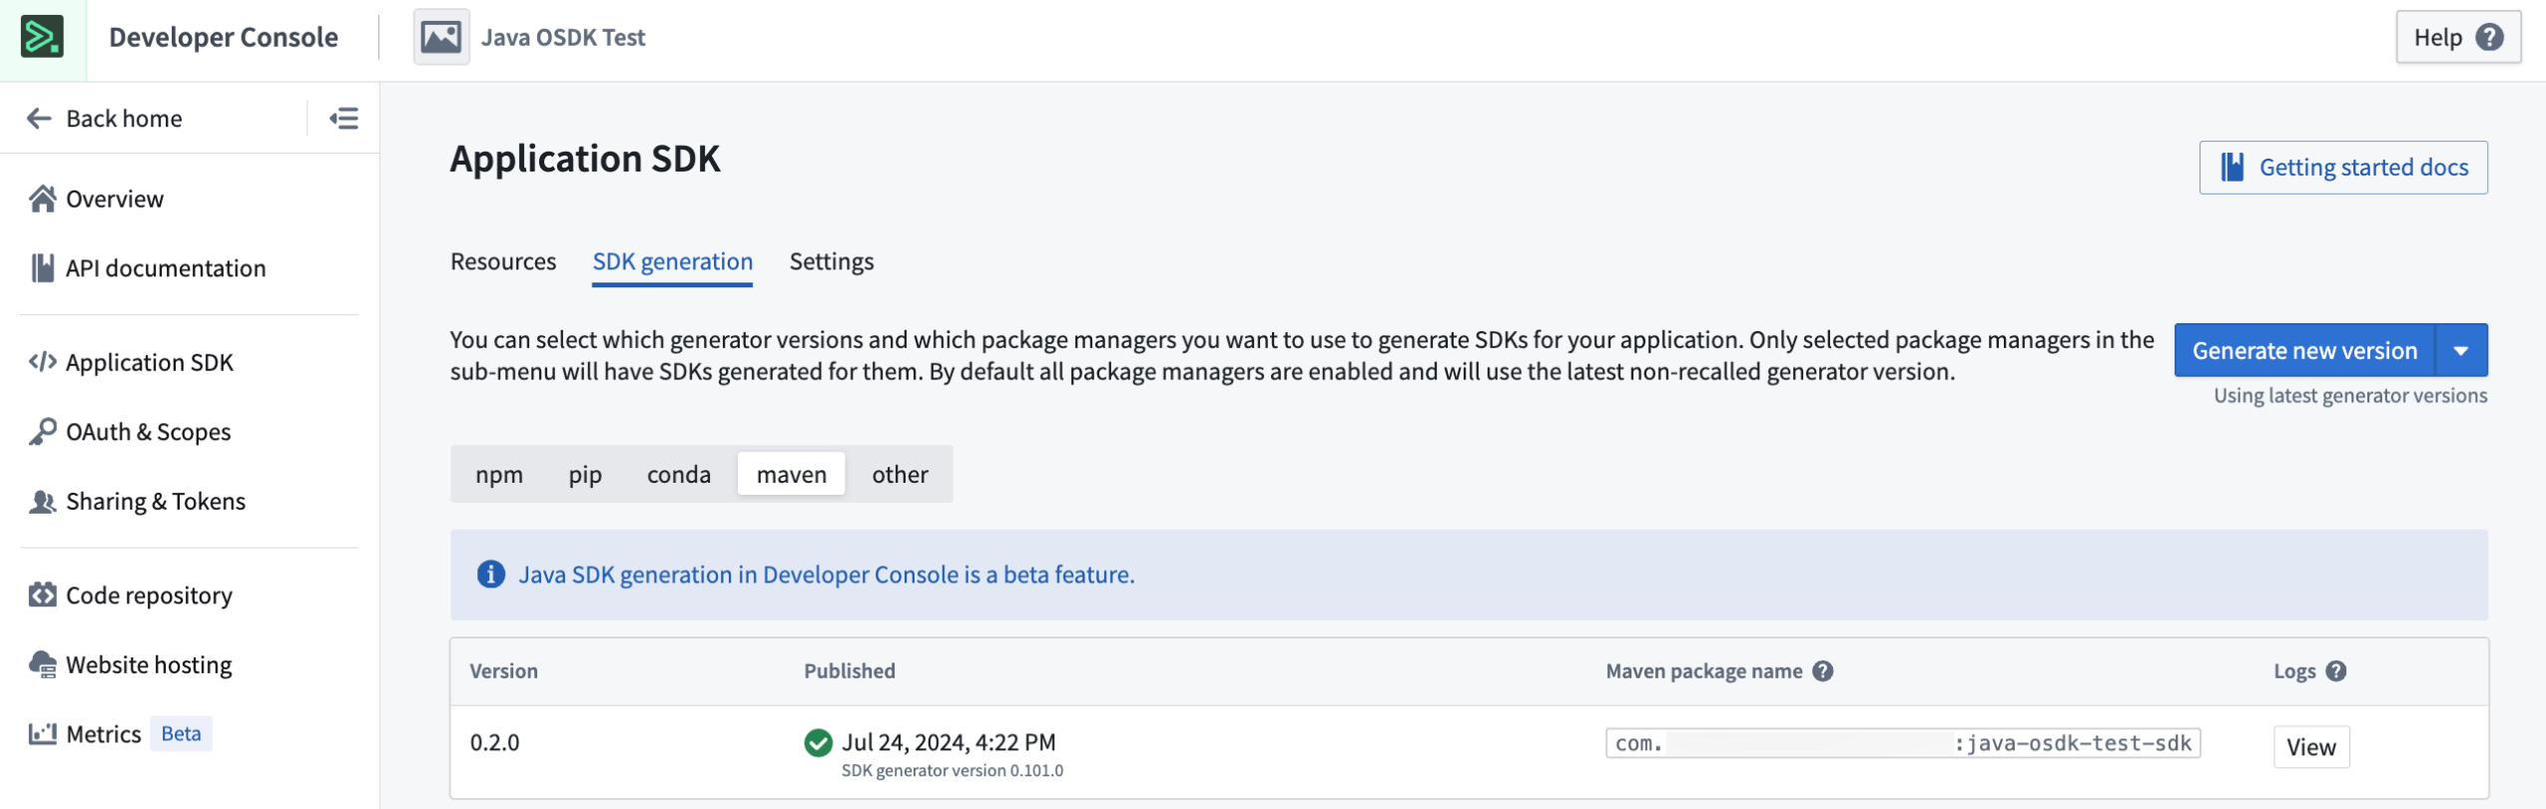Open the Generate new version dropdown arrow
2546x809 pixels.
pos(2461,351)
